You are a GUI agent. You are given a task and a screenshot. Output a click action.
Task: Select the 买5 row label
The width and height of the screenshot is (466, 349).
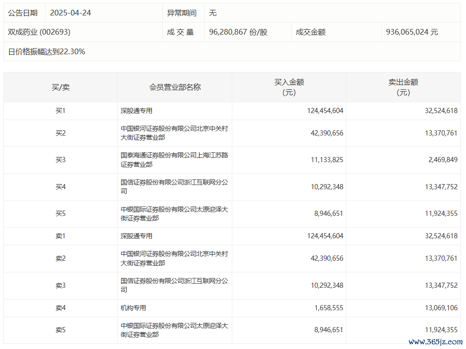pos(61,214)
